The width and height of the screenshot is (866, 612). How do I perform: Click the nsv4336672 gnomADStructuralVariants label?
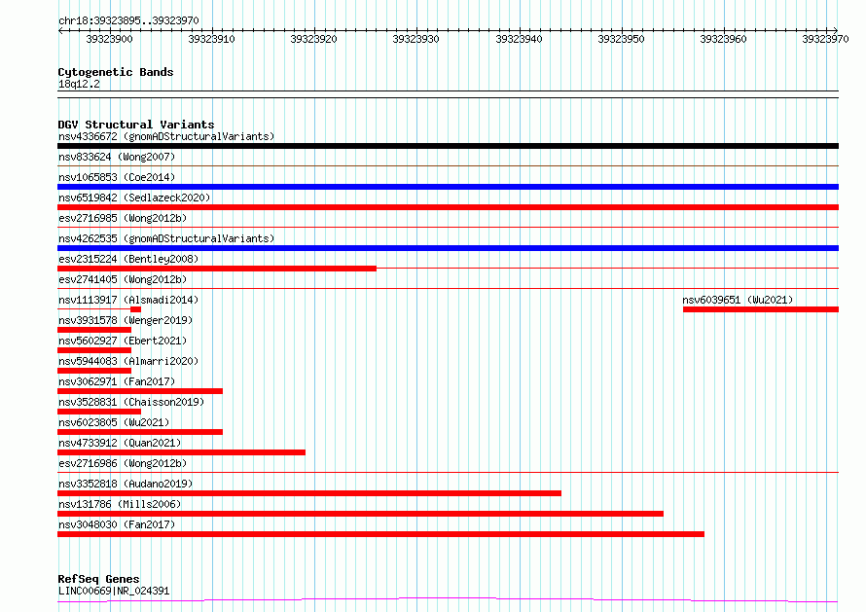[166, 136]
